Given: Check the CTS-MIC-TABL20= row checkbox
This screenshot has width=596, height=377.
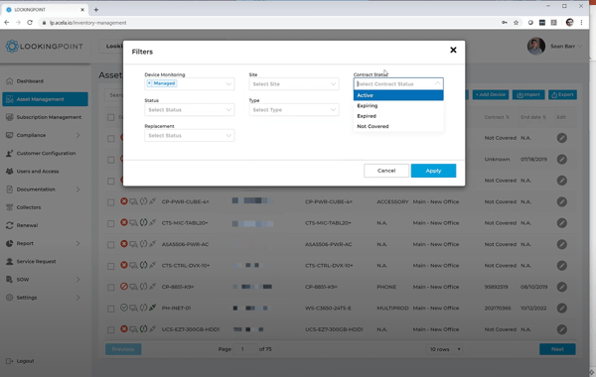Looking at the screenshot, I should click(x=110, y=223).
